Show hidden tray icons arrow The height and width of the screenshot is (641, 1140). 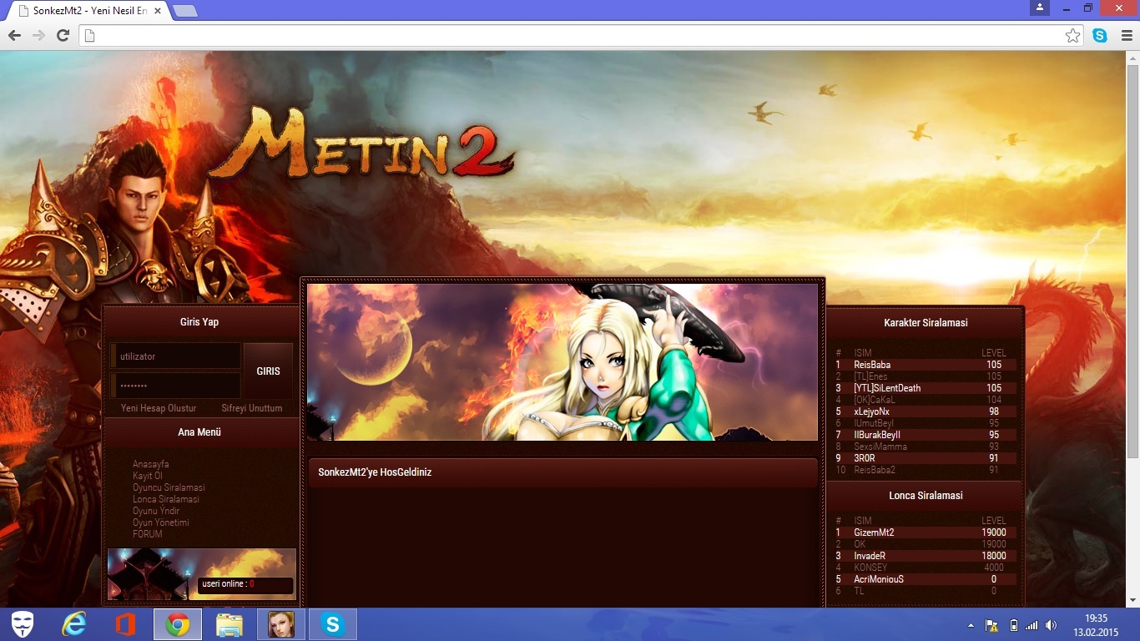[x=971, y=625]
